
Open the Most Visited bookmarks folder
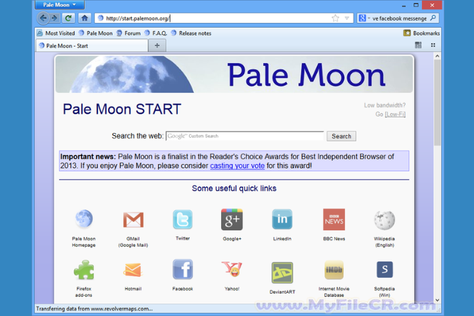tap(56, 34)
